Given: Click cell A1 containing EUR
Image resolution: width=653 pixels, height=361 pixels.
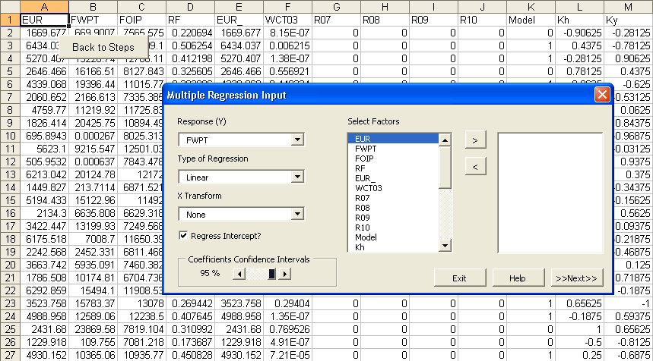Looking at the screenshot, I should [x=44, y=20].
